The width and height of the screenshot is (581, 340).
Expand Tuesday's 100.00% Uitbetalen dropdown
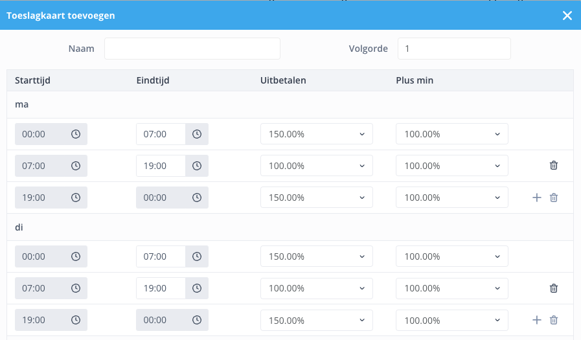317,288
